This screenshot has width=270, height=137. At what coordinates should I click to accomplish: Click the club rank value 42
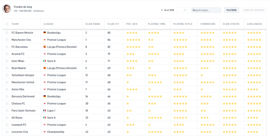click(87, 132)
